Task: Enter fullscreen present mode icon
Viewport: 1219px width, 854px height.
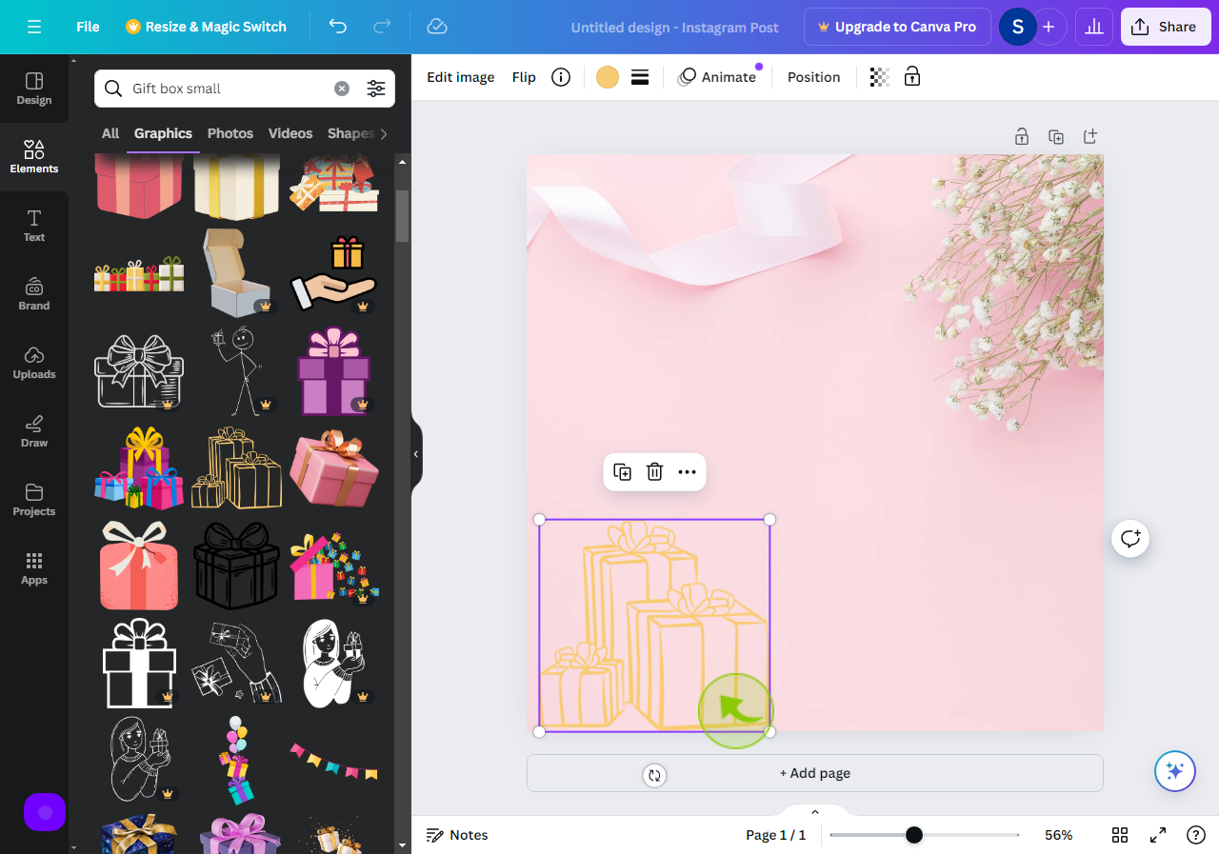Action: (1158, 835)
